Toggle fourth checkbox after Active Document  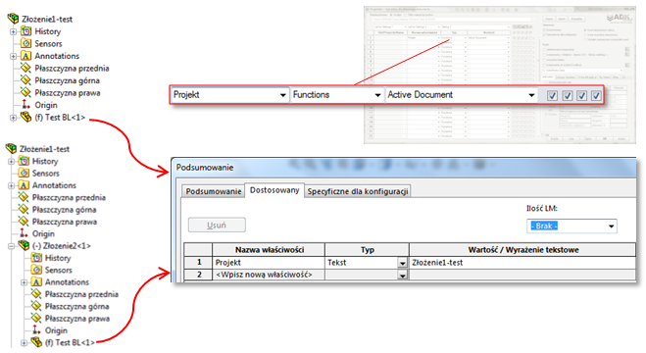click(x=596, y=95)
